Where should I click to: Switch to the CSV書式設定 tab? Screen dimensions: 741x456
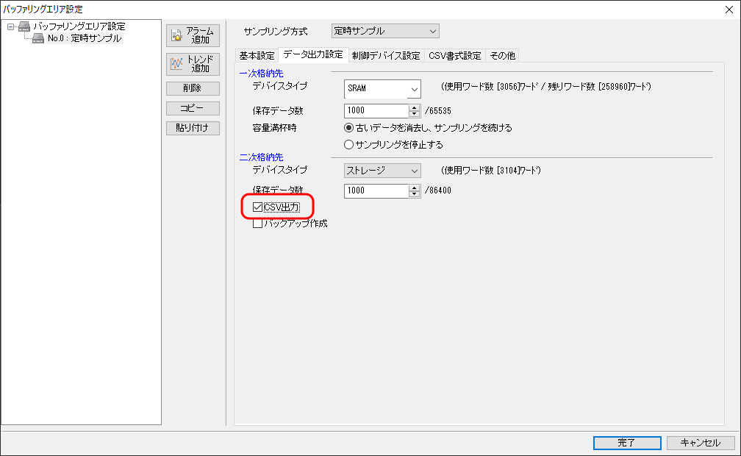[454, 56]
